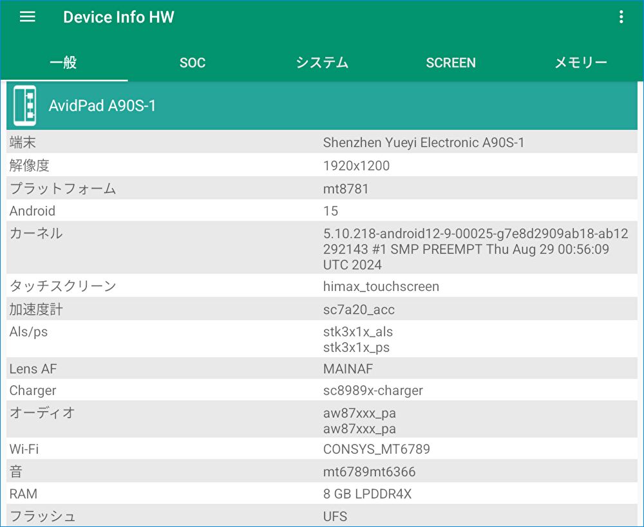The width and height of the screenshot is (644, 527).
Task: Select the Android version 15 value
Action: click(x=330, y=211)
